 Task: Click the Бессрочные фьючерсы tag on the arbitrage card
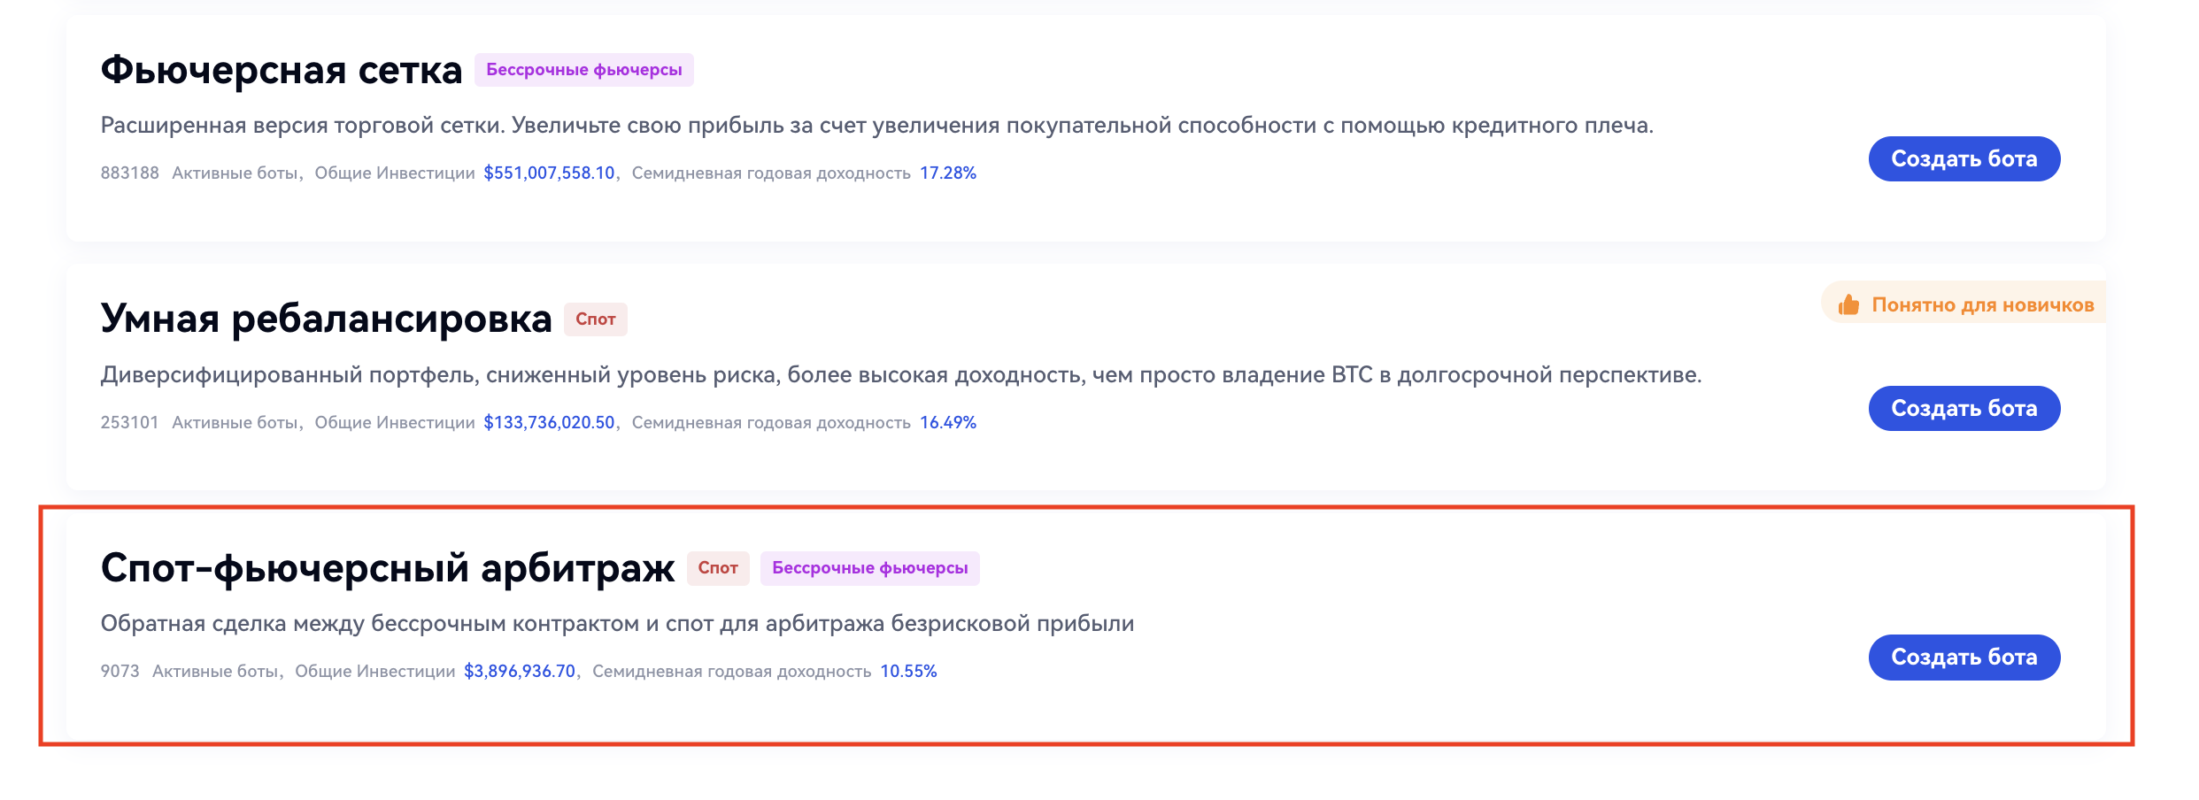point(869,568)
